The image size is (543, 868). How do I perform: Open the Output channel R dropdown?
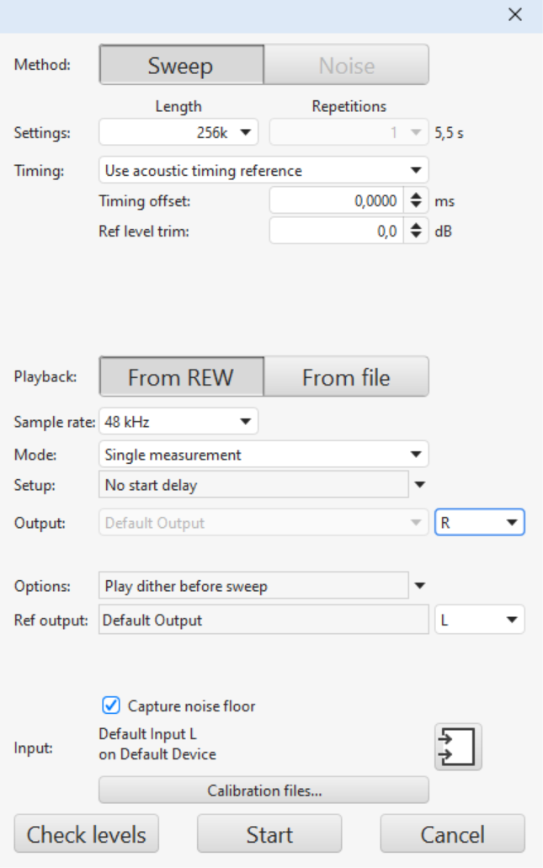pos(480,523)
